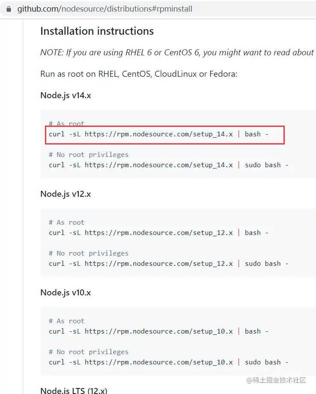Image resolution: width=316 pixels, height=394 pixels.
Task: Click '# No root privileges' under Node.js v12.x
Action: pos(89,253)
